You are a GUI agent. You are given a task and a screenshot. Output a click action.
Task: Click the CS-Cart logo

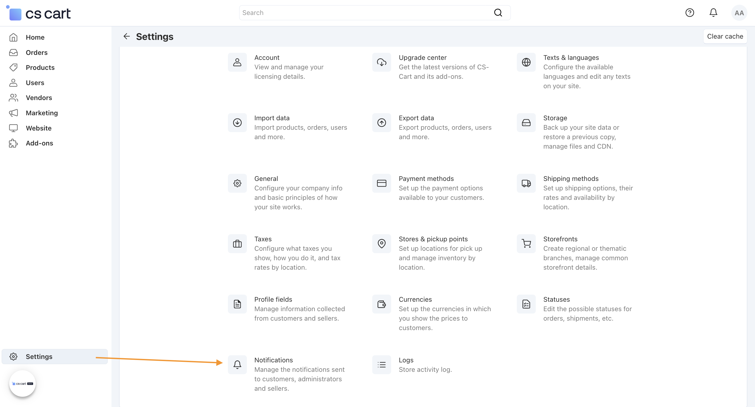[39, 13]
